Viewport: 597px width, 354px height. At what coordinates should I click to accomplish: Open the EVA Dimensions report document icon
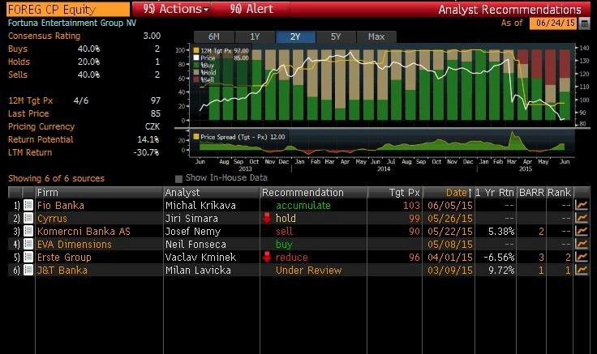(28, 244)
